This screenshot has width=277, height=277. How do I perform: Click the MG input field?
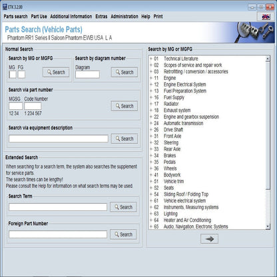coord(13,75)
